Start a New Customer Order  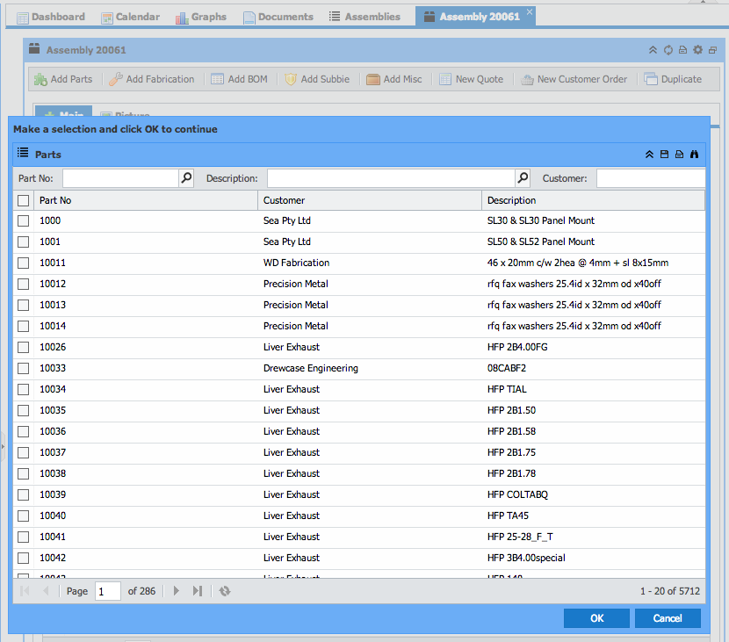[x=574, y=79]
